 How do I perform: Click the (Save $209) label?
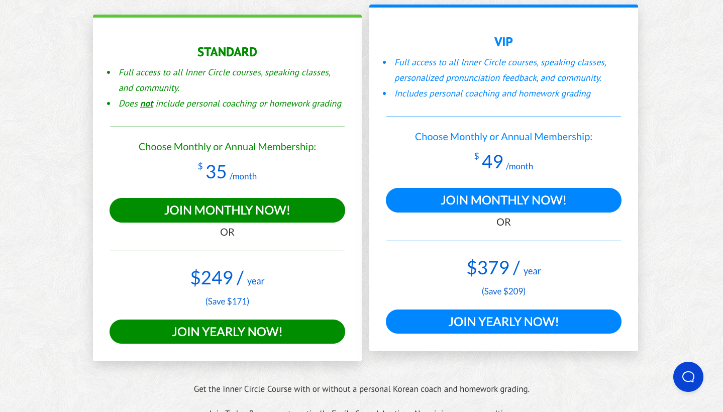pyautogui.click(x=503, y=291)
